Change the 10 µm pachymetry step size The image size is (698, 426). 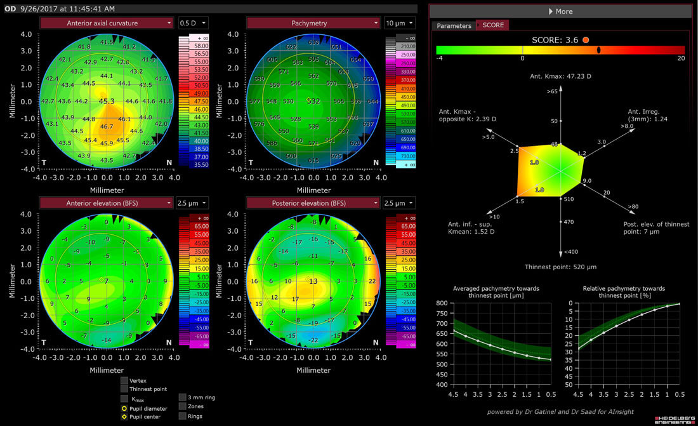[400, 23]
